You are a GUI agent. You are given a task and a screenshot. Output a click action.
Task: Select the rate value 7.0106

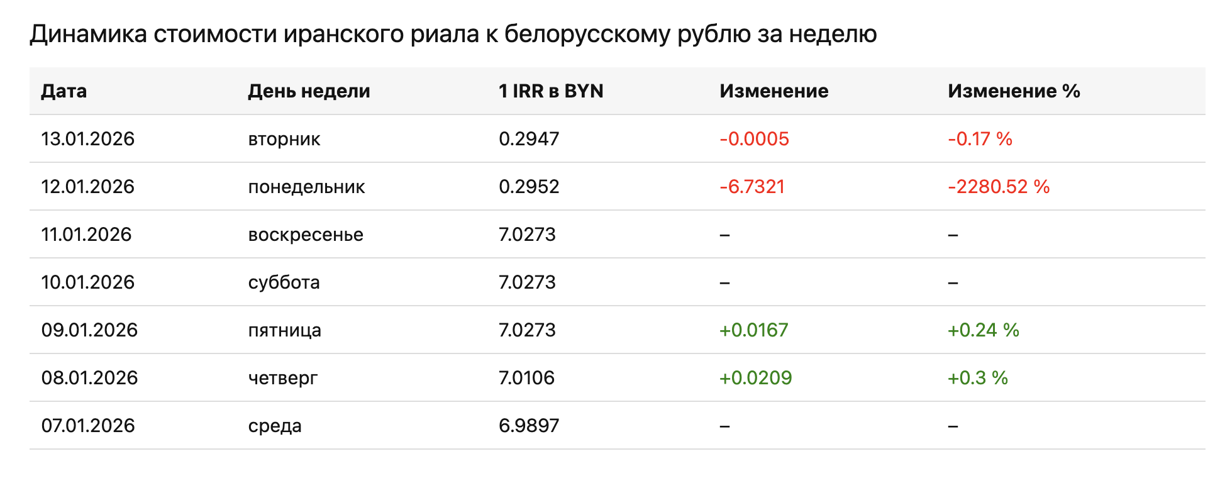click(527, 378)
